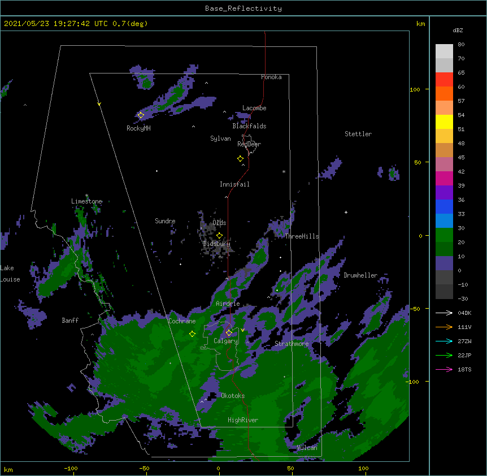Click the Drumheller label
487x476 pixels.
[360, 275]
